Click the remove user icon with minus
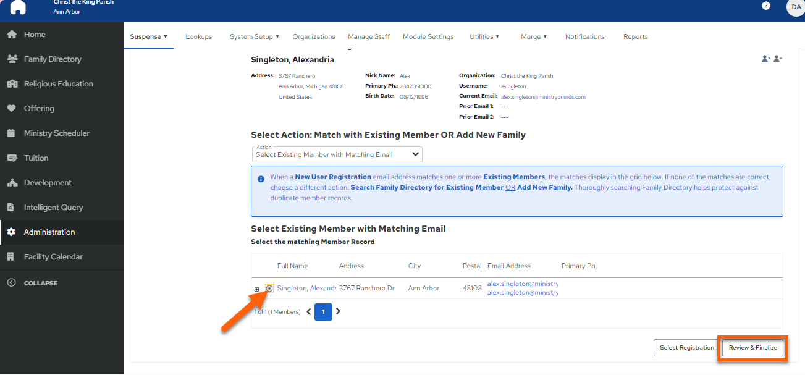Screen dimensions: 805x375 coord(778,59)
